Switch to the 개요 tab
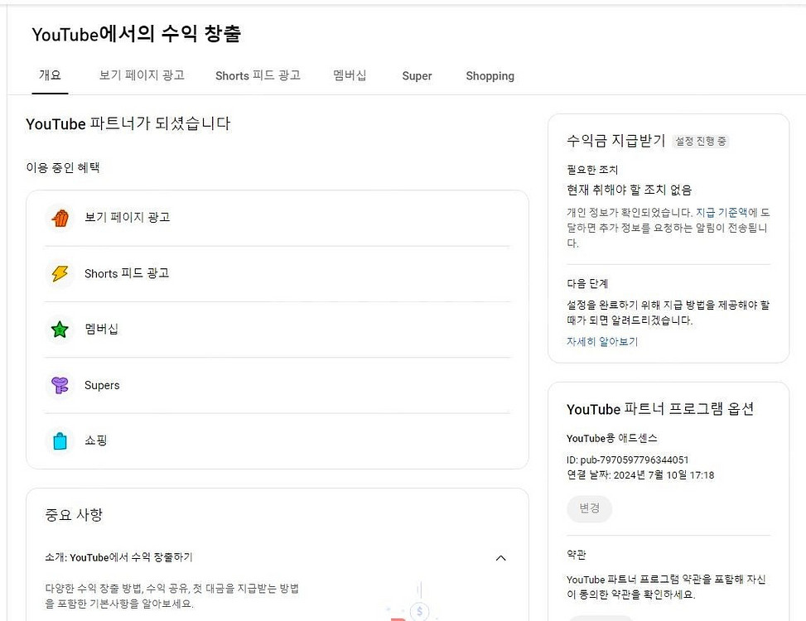 (x=50, y=75)
